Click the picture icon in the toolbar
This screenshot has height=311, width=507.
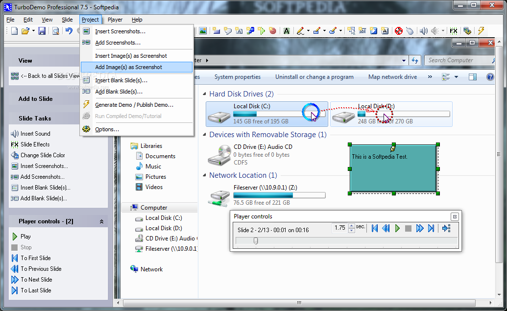(x=203, y=31)
